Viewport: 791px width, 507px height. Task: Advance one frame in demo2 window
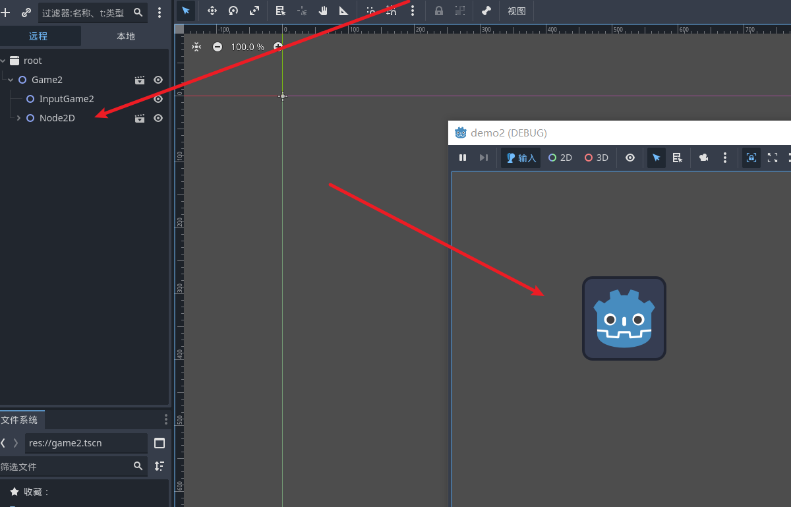[484, 158]
